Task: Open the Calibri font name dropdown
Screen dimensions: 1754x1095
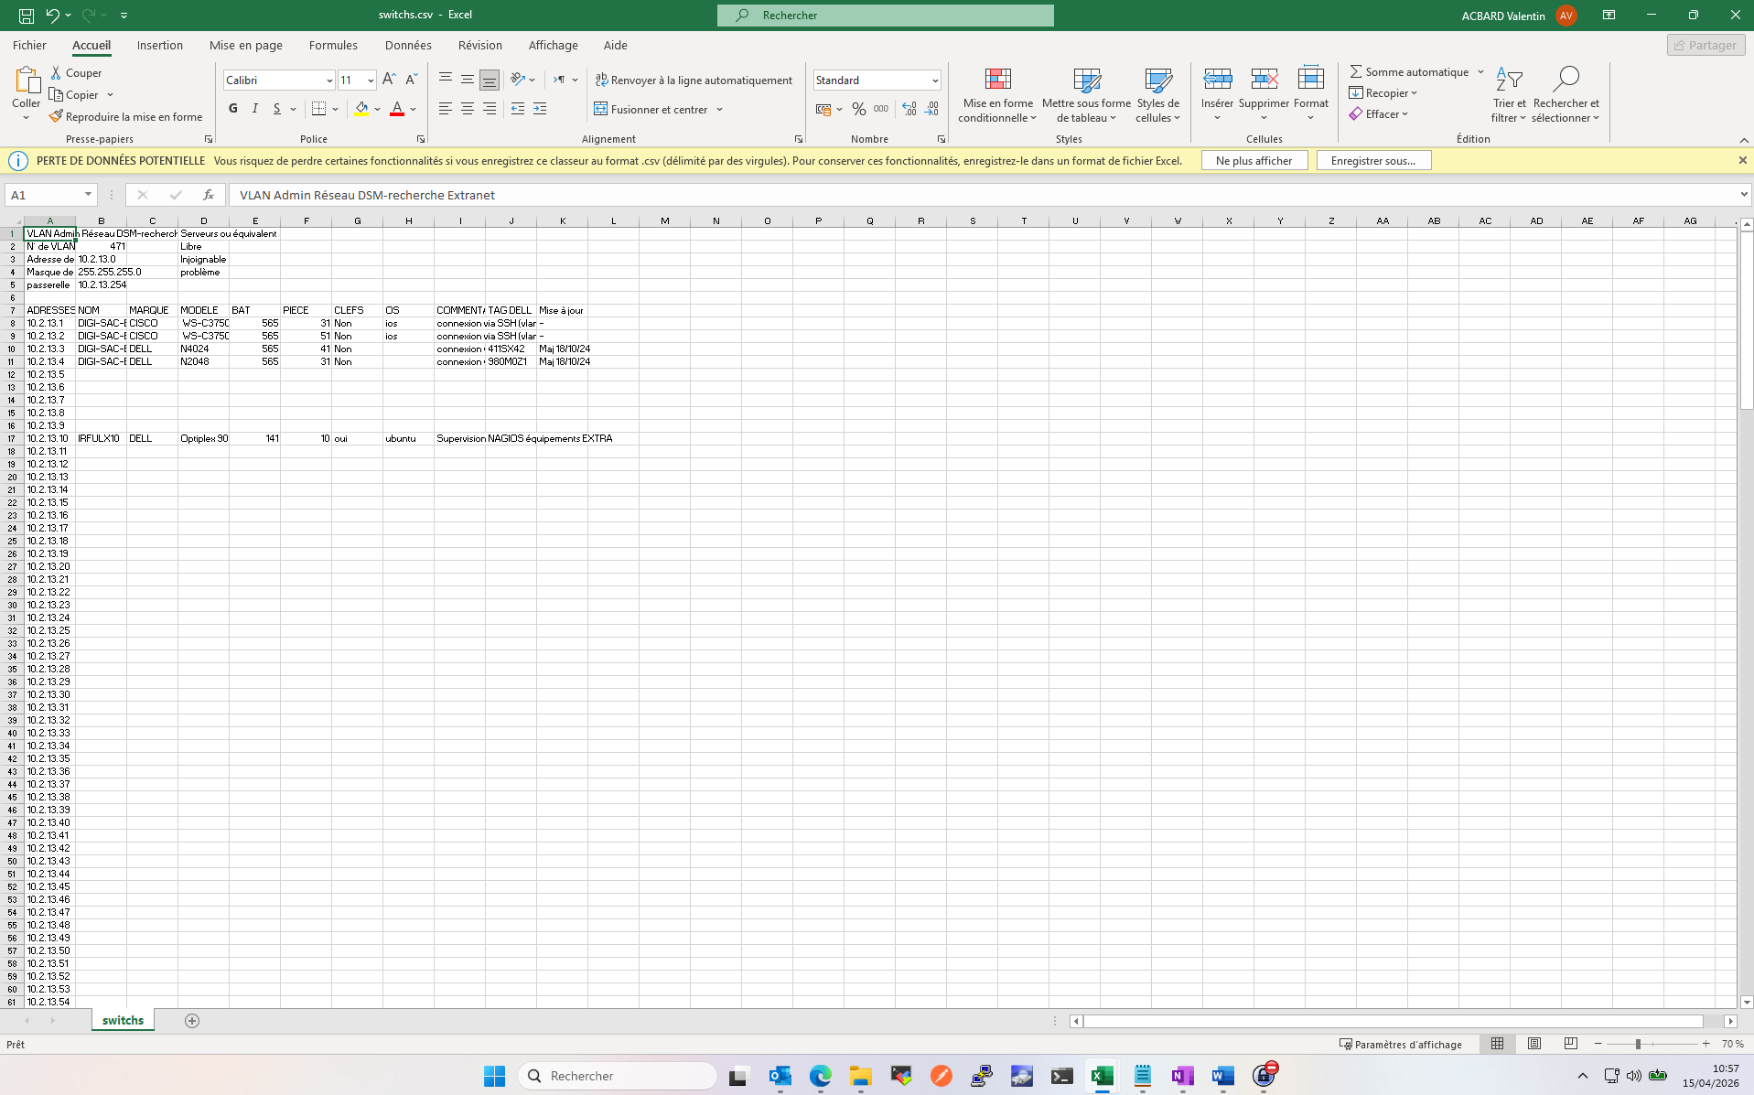Action: pyautogui.click(x=329, y=81)
